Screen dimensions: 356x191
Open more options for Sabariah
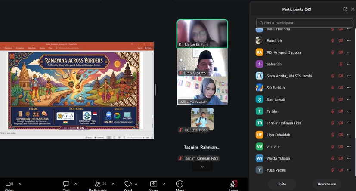click(x=349, y=64)
